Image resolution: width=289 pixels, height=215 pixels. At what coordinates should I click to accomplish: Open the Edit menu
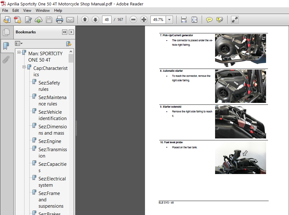[16, 10]
